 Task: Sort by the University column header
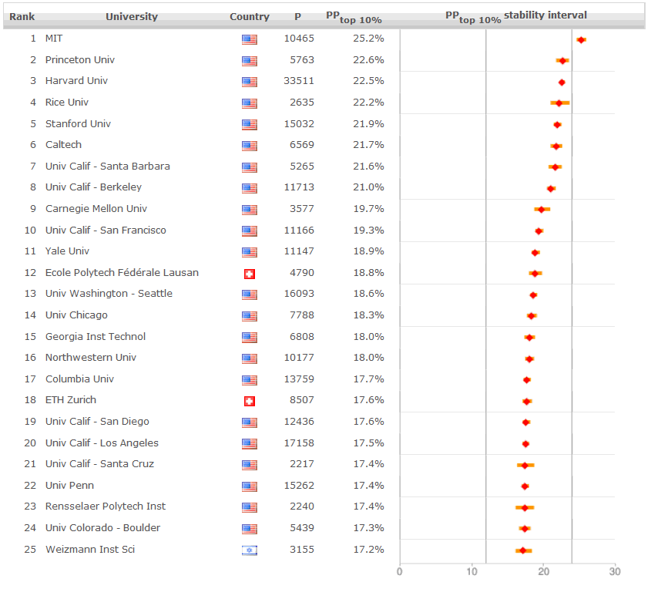click(132, 17)
